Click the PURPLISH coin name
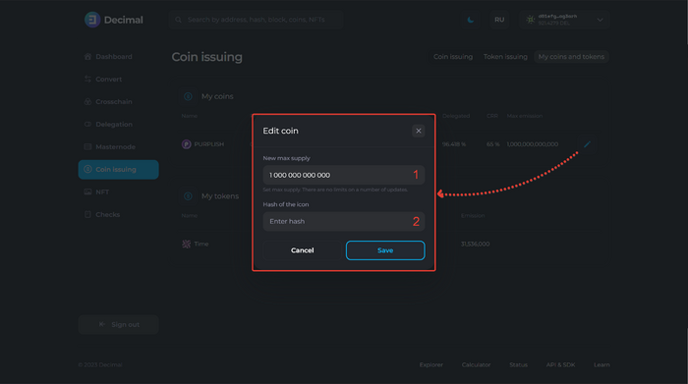The height and width of the screenshot is (384, 688). [208, 144]
